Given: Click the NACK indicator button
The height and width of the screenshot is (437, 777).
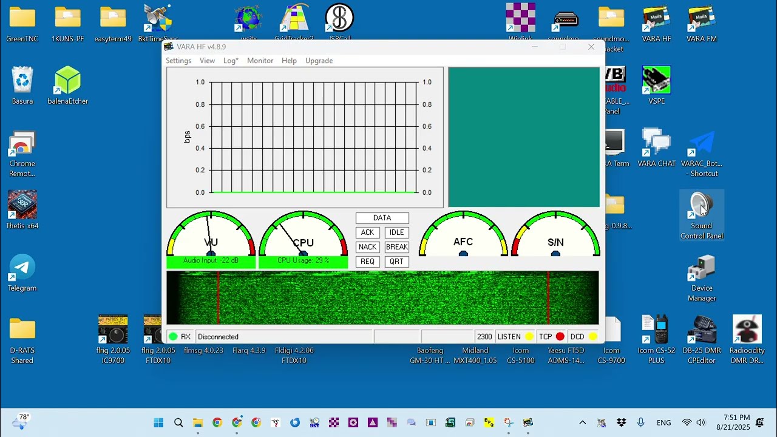Looking at the screenshot, I should tap(367, 247).
